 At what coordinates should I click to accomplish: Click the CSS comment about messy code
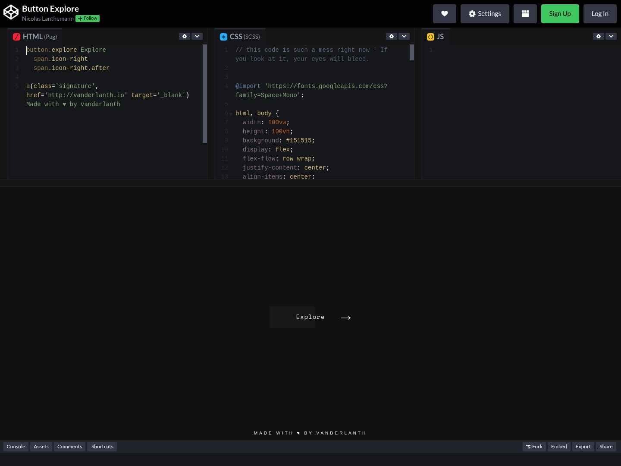click(311, 54)
